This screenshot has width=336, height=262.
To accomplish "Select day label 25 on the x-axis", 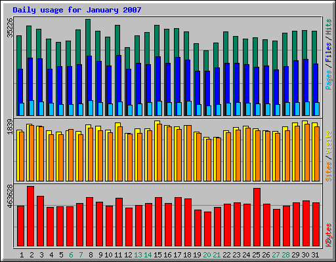I will click(x=256, y=255).
